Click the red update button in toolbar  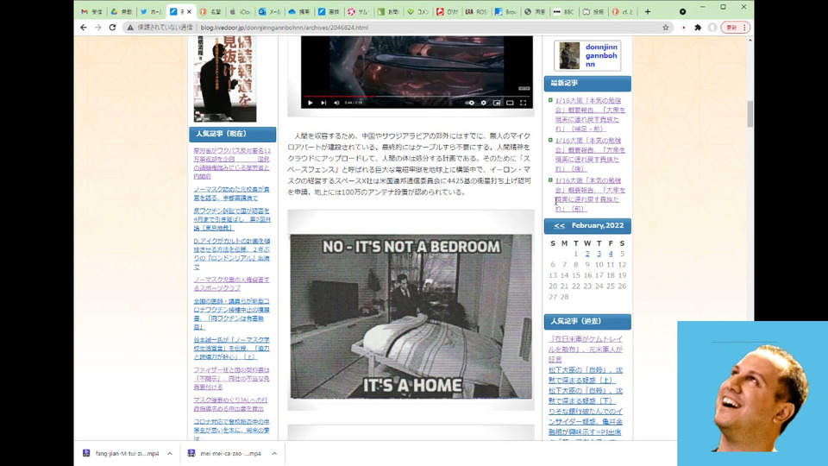pos(737,28)
